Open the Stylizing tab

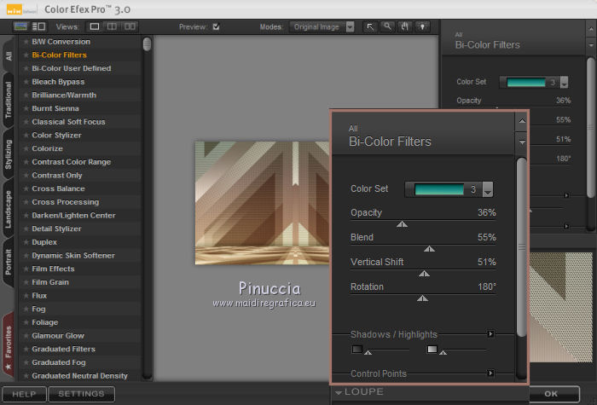[9, 154]
